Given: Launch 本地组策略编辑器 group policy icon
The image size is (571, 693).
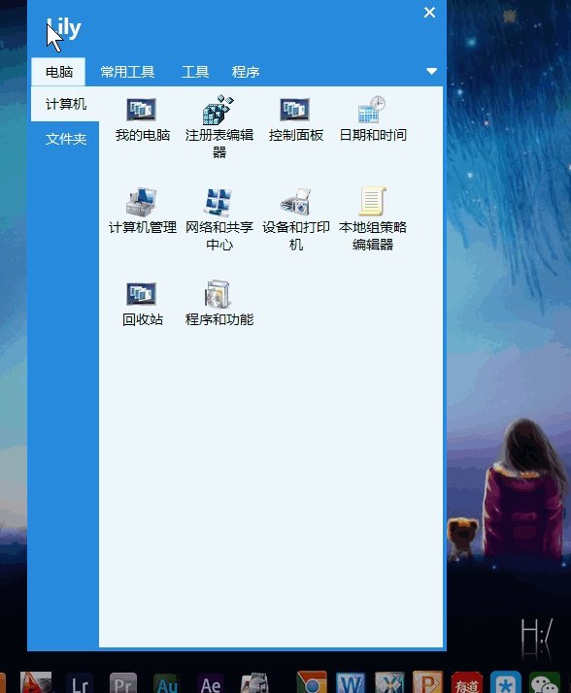Looking at the screenshot, I should click(x=372, y=201).
